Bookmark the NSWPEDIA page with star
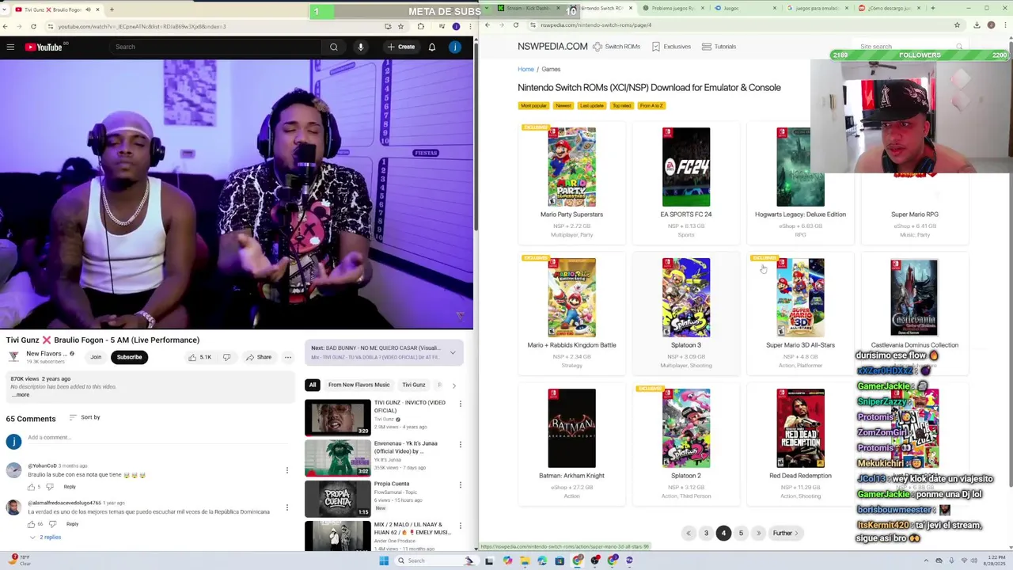1013x570 pixels. click(957, 25)
